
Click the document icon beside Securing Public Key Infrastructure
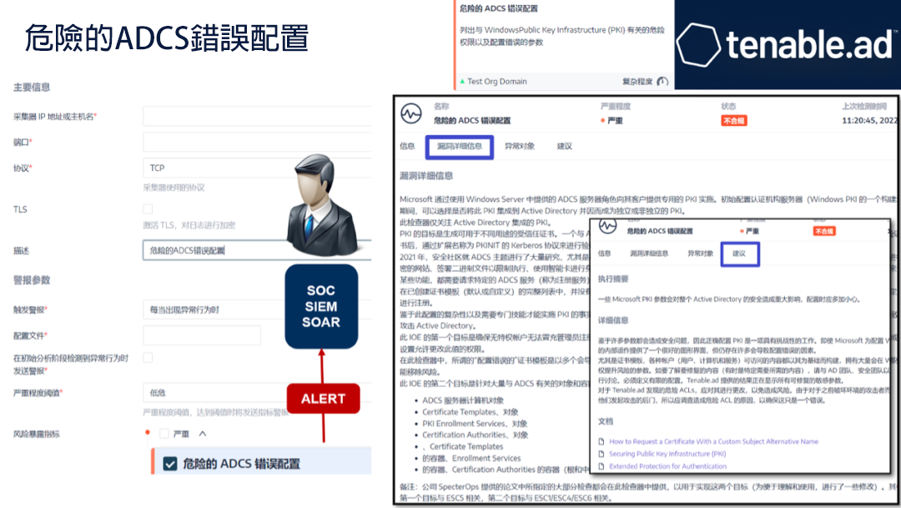[602, 454]
